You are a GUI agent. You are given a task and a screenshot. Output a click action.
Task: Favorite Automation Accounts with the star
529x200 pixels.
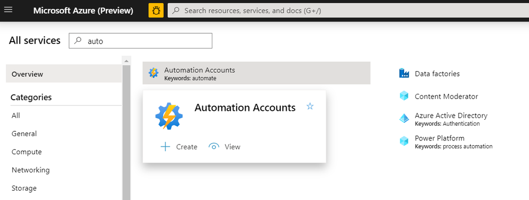tap(310, 107)
